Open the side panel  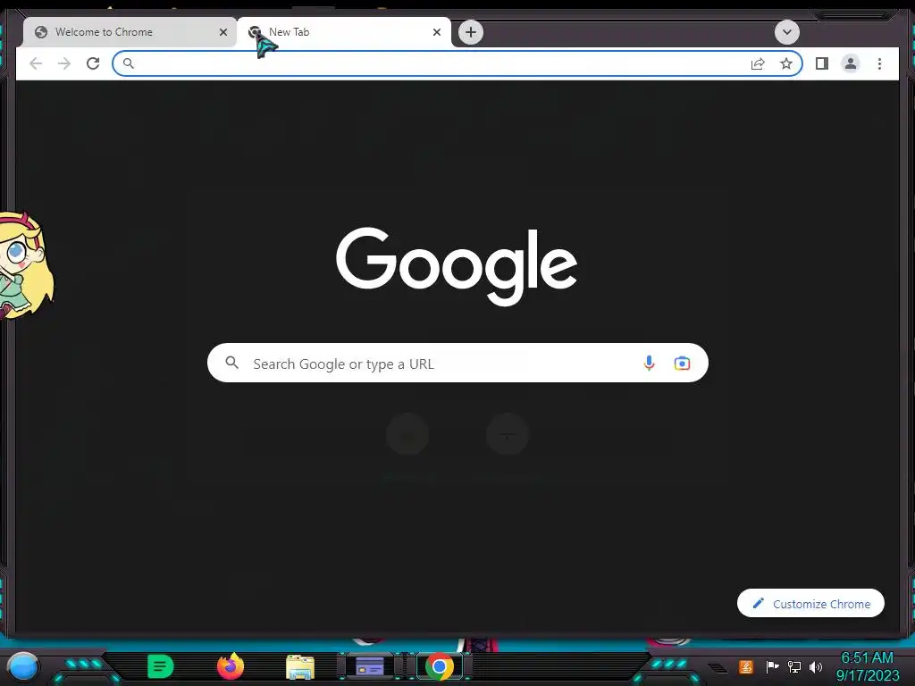pos(822,63)
